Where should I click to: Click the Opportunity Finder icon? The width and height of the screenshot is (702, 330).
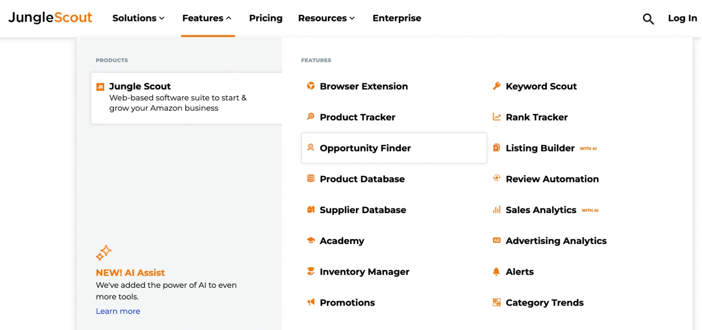pos(311,147)
